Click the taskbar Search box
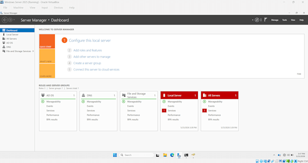This screenshot has width=308, height=163. coord(136,155)
